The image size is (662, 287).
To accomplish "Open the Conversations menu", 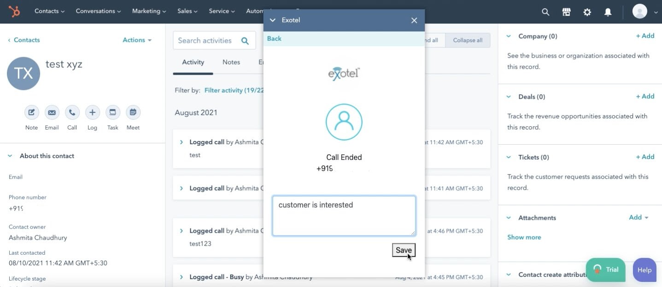I will [x=98, y=11].
